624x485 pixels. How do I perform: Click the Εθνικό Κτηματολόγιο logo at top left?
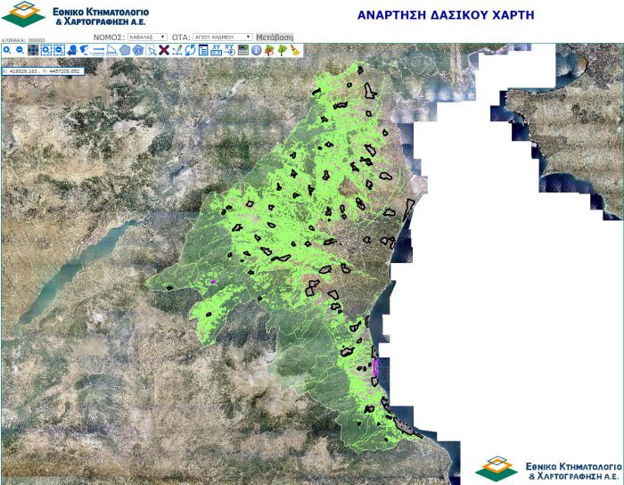pyautogui.click(x=76, y=15)
